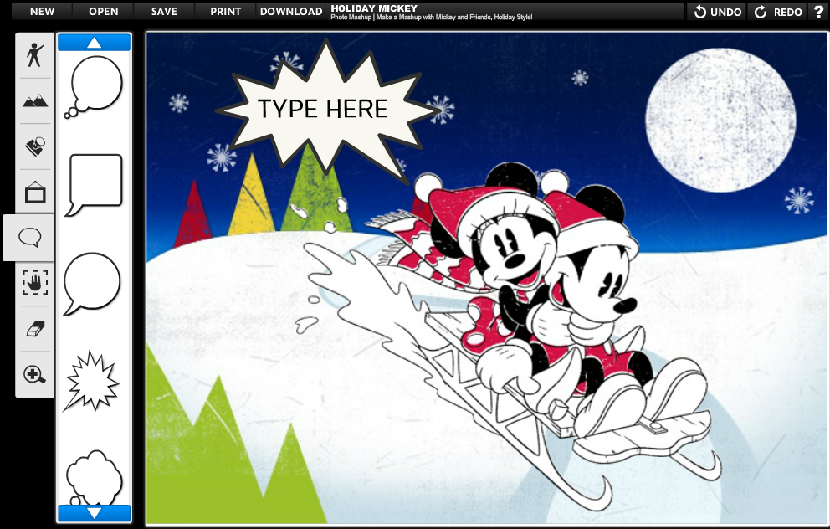Click the REDO button
This screenshot has height=529, width=830.
tap(779, 12)
